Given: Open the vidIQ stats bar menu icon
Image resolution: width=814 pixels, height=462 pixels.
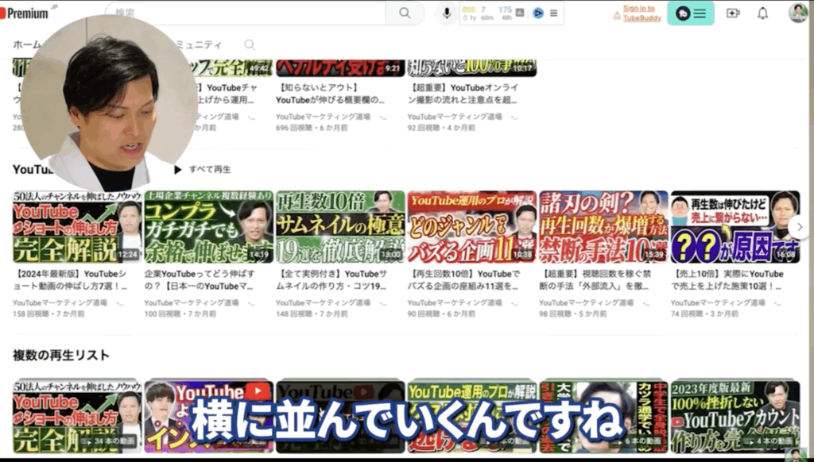Looking at the screenshot, I should click(x=553, y=13).
